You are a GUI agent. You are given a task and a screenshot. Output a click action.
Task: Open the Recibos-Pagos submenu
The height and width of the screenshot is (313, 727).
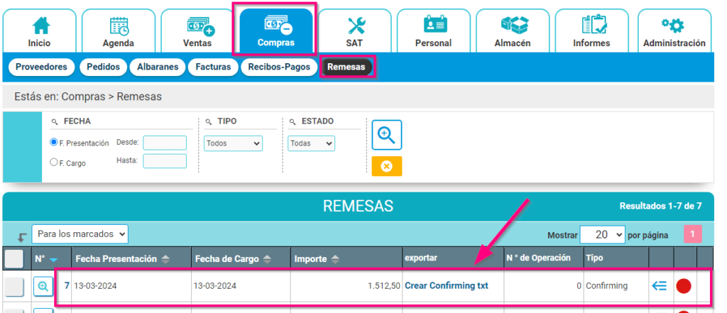click(x=279, y=67)
